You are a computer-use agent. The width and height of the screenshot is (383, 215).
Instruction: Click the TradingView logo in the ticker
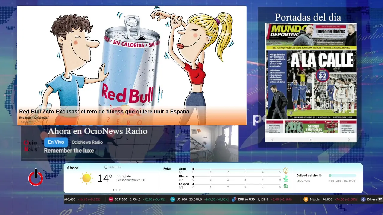point(380,199)
